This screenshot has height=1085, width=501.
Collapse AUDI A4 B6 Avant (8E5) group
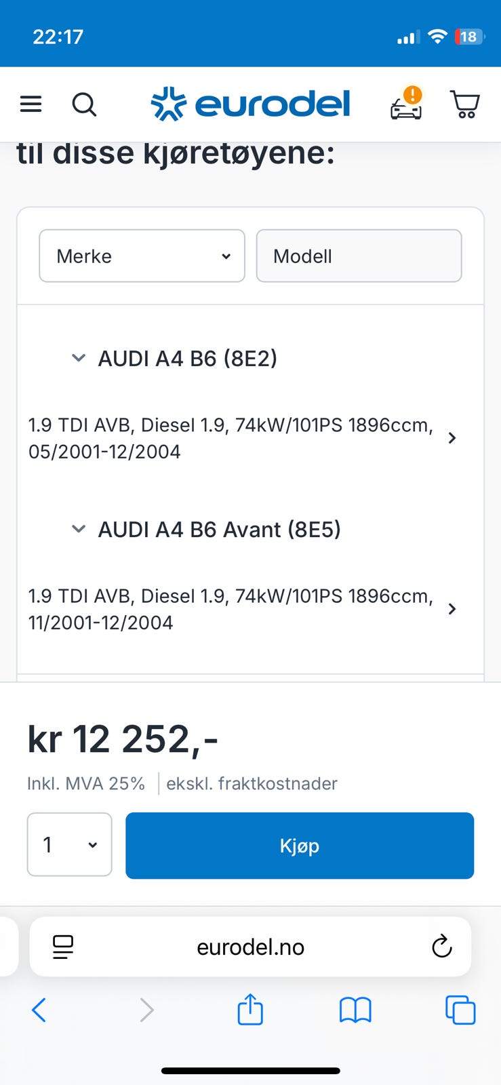point(79,529)
